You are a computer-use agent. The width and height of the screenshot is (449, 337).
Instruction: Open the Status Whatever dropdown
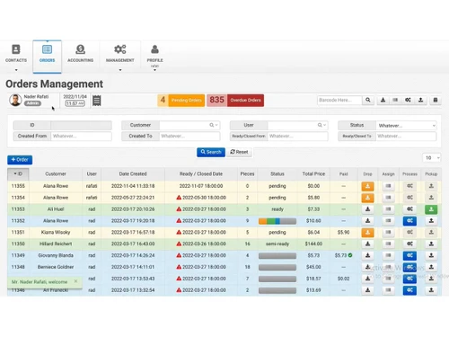tap(406, 126)
